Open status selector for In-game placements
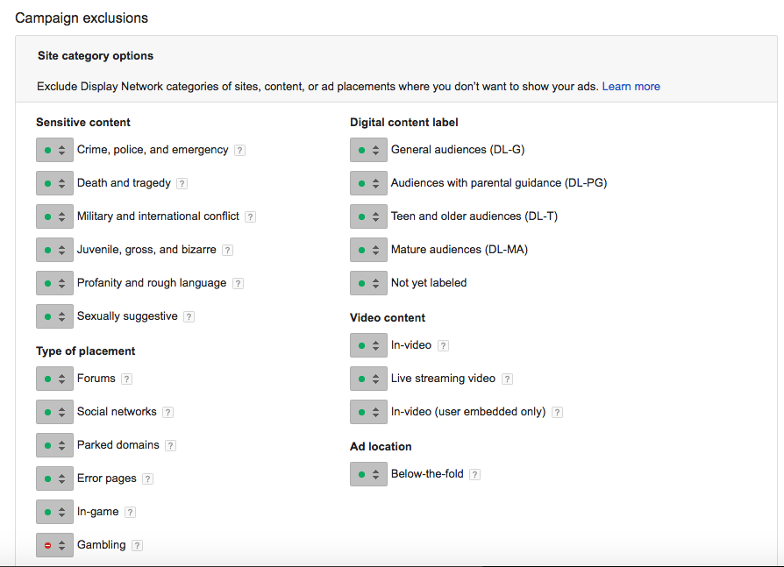This screenshot has height=567, width=784. [x=54, y=512]
